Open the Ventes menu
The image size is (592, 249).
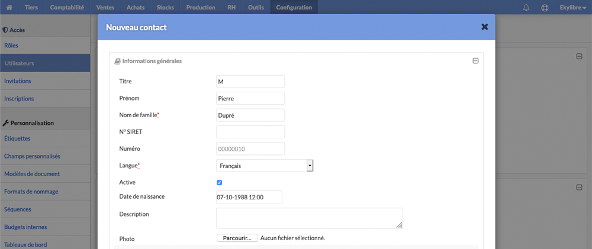pyautogui.click(x=105, y=8)
